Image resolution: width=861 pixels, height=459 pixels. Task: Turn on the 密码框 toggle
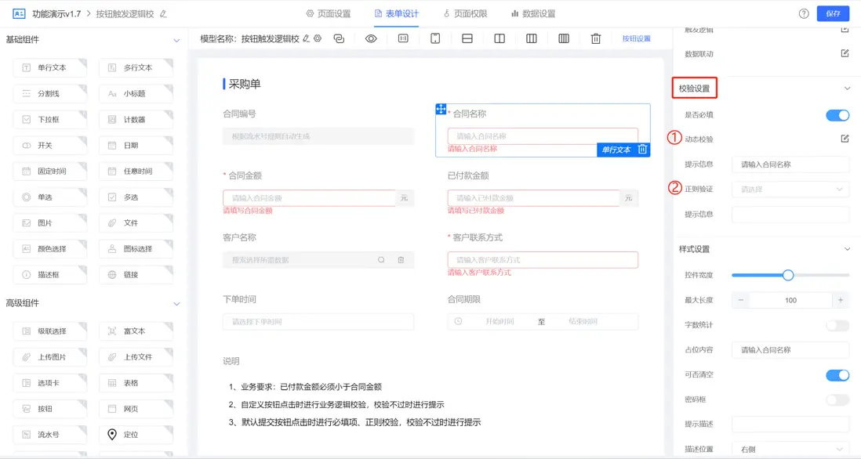tap(838, 399)
